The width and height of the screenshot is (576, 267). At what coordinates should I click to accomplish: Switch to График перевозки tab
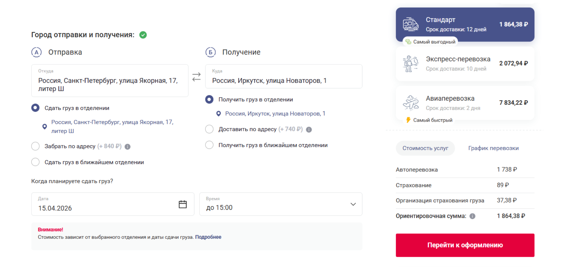point(493,148)
